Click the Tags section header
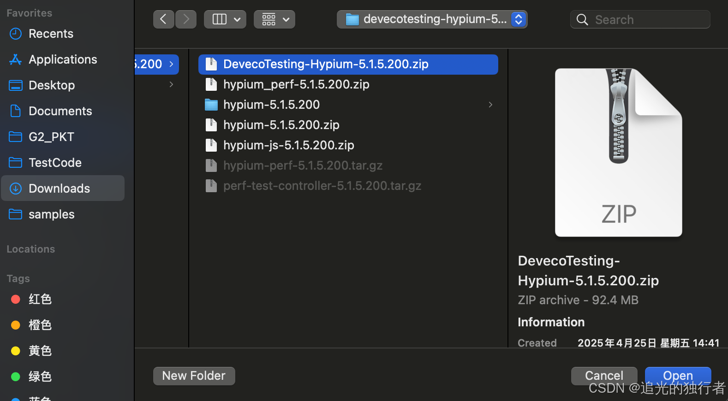Image resolution: width=728 pixels, height=401 pixels. tap(18, 279)
